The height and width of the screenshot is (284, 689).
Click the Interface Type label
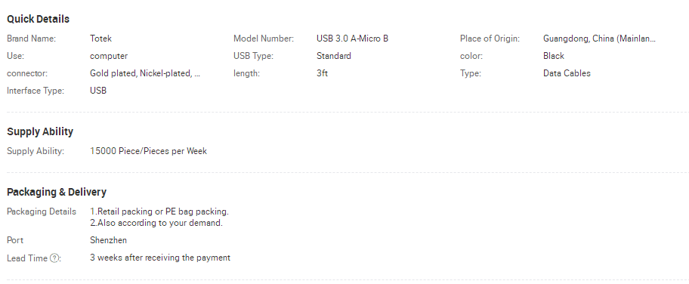(x=36, y=91)
